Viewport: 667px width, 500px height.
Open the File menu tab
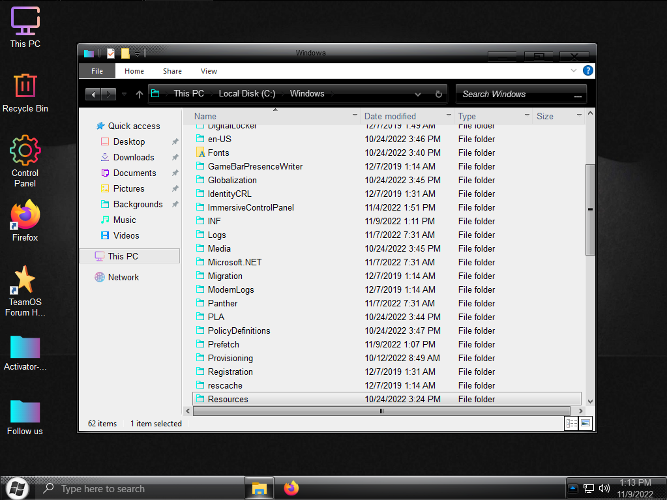click(x=97, y=71)
